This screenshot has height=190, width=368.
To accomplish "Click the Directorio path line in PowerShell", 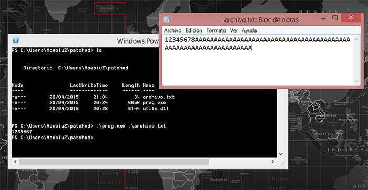I will [x=76, y=68].
